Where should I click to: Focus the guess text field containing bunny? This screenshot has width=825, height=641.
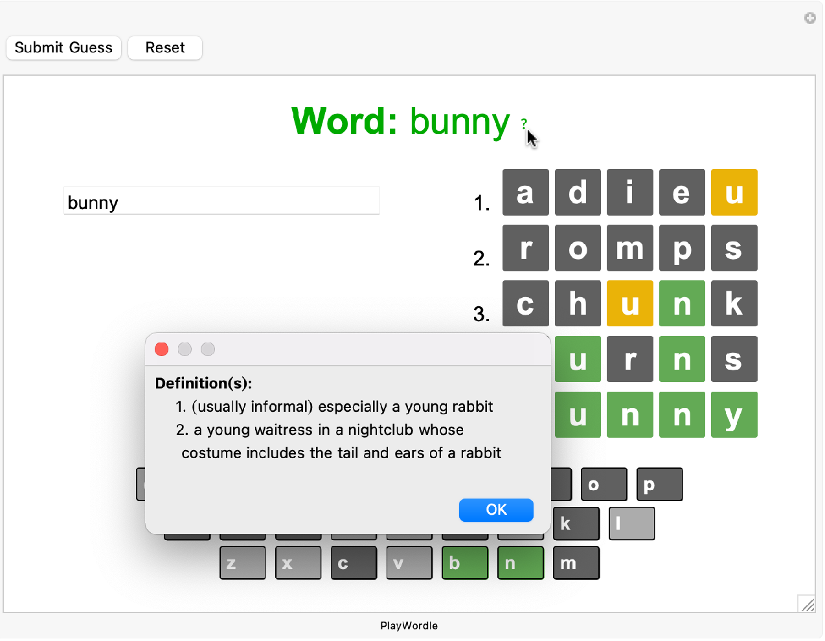[221, 202]
